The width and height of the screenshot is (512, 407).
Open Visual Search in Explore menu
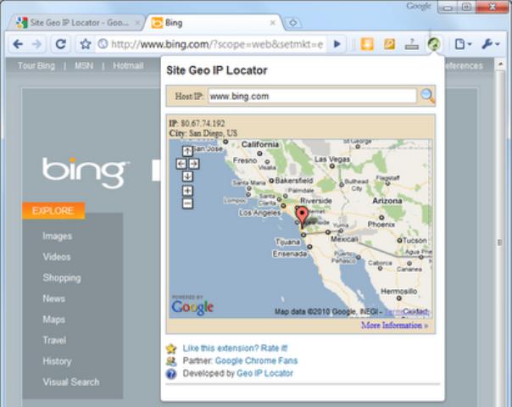pyautogui.click(x=71, y=382)
